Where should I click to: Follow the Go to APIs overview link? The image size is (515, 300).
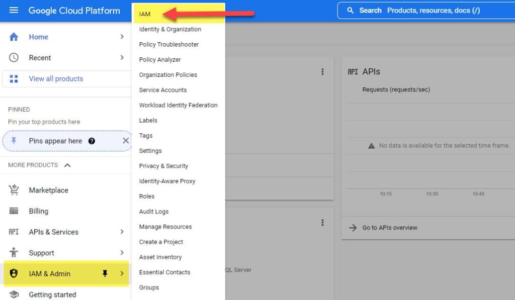click(389, 228)
